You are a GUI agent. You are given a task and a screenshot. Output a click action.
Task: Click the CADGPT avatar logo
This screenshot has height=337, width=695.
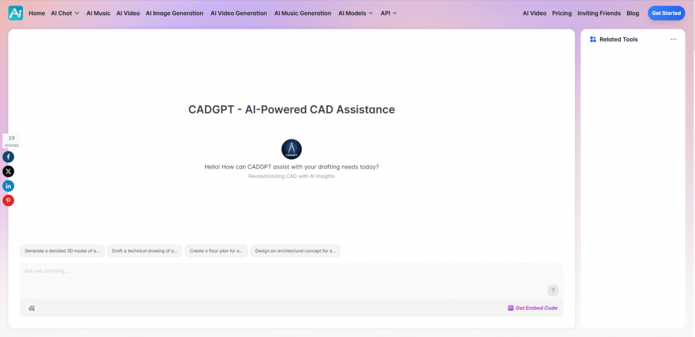point(292,149)
